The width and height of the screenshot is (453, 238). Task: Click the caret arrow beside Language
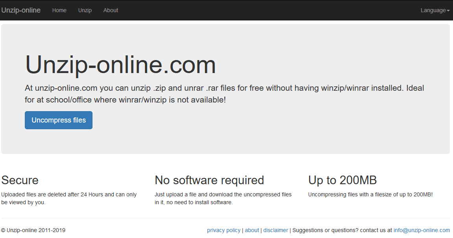(448, 11)
